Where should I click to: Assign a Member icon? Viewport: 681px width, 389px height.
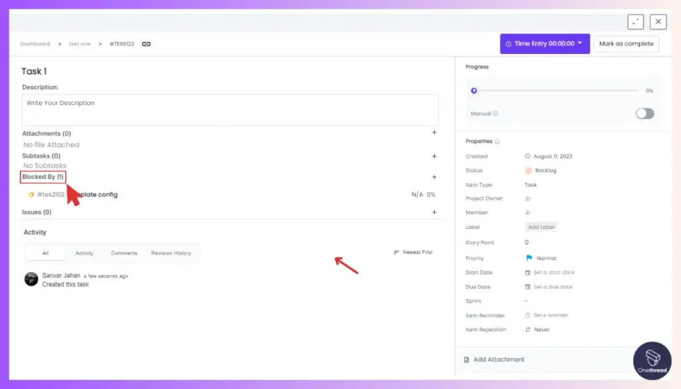[x=527, y=213]
